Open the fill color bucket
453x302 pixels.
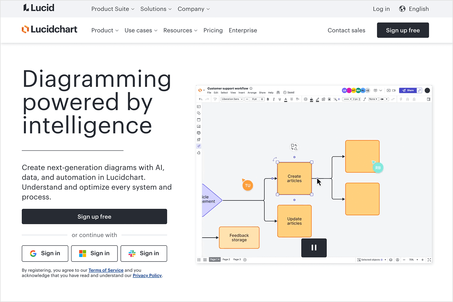point(311,99)
